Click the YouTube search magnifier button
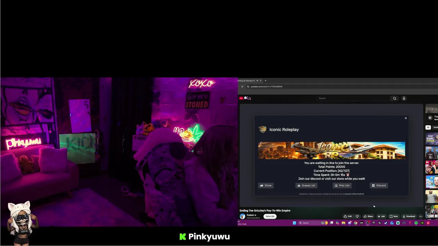This screenshot has width=438, height=246. point(395,98)
